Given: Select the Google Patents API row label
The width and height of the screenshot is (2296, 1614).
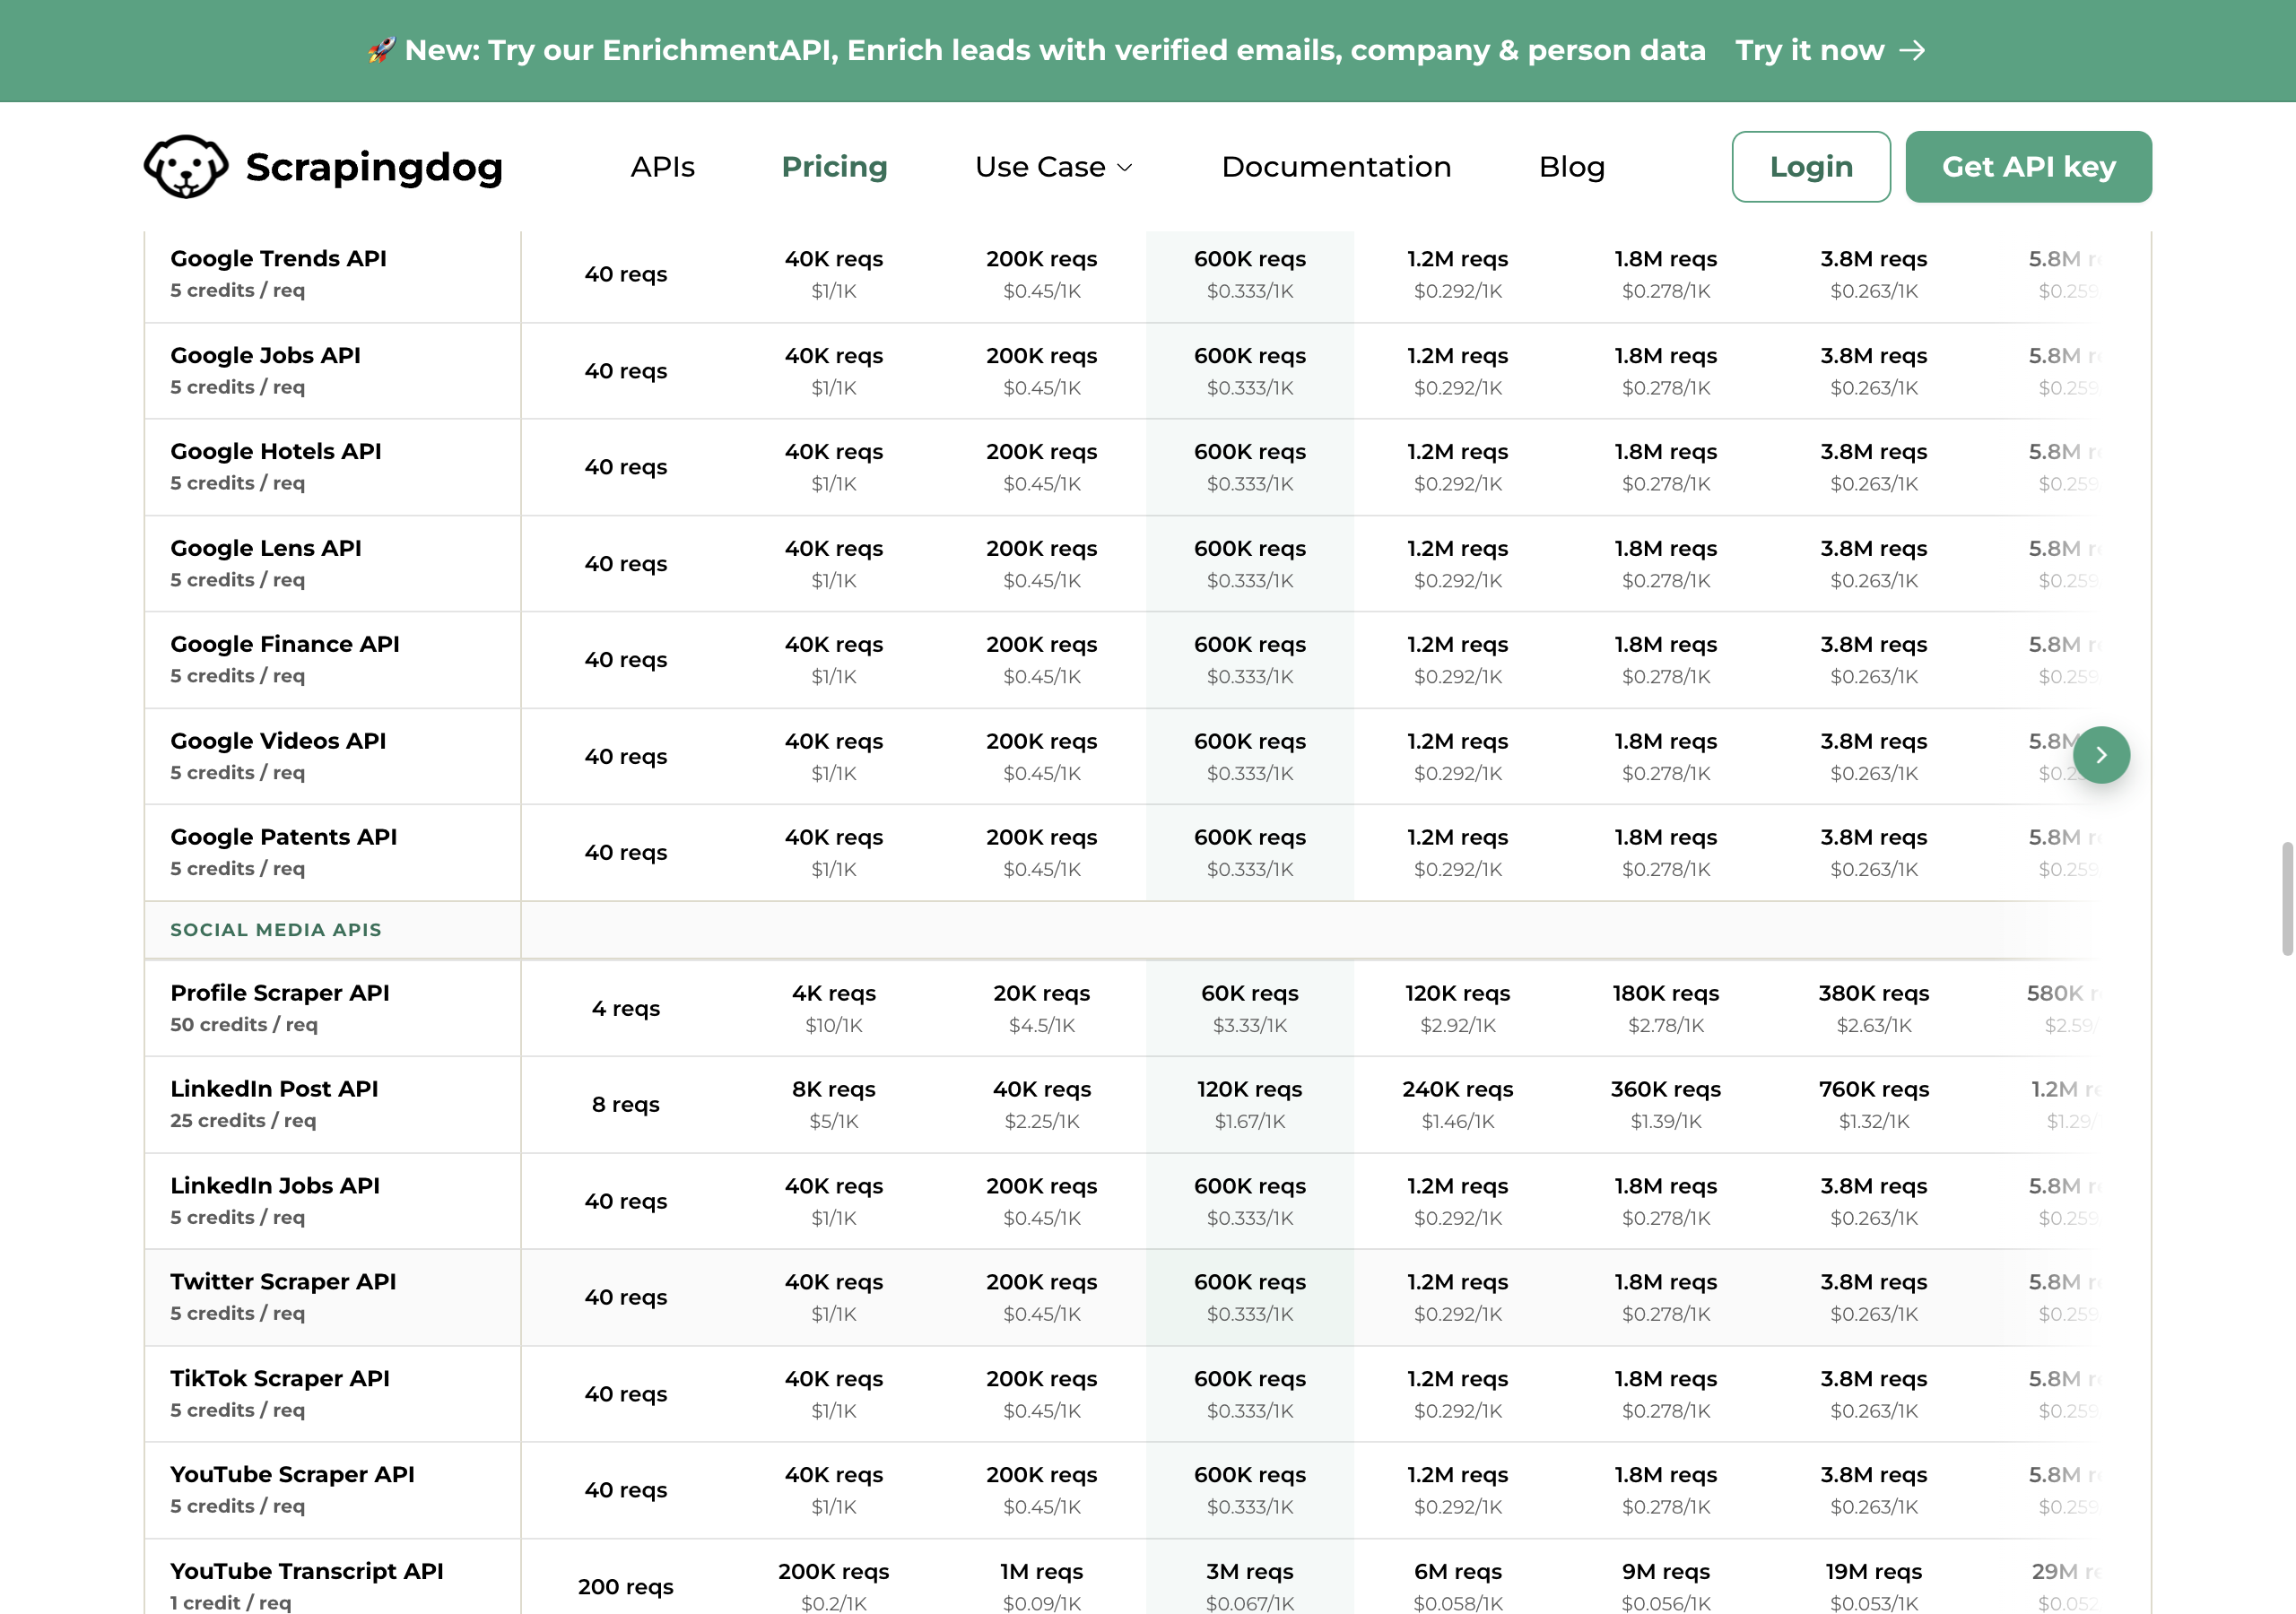Looking at the screenshot, I should click(x=284, y=837).
